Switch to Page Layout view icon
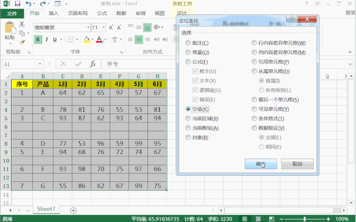The image size is (356, 222). click(x=258, y=219)
